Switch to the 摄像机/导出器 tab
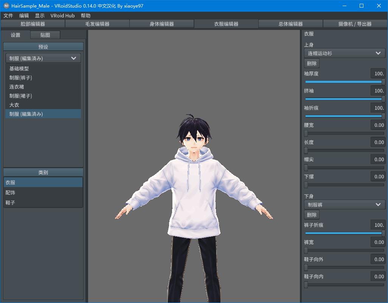This screenshot has height=303, width=388. [x=355, y=23]
